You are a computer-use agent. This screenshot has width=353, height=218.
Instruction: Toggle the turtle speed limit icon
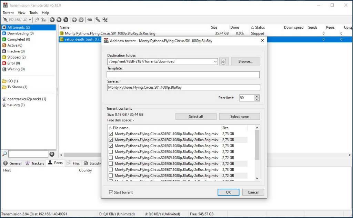90,20
